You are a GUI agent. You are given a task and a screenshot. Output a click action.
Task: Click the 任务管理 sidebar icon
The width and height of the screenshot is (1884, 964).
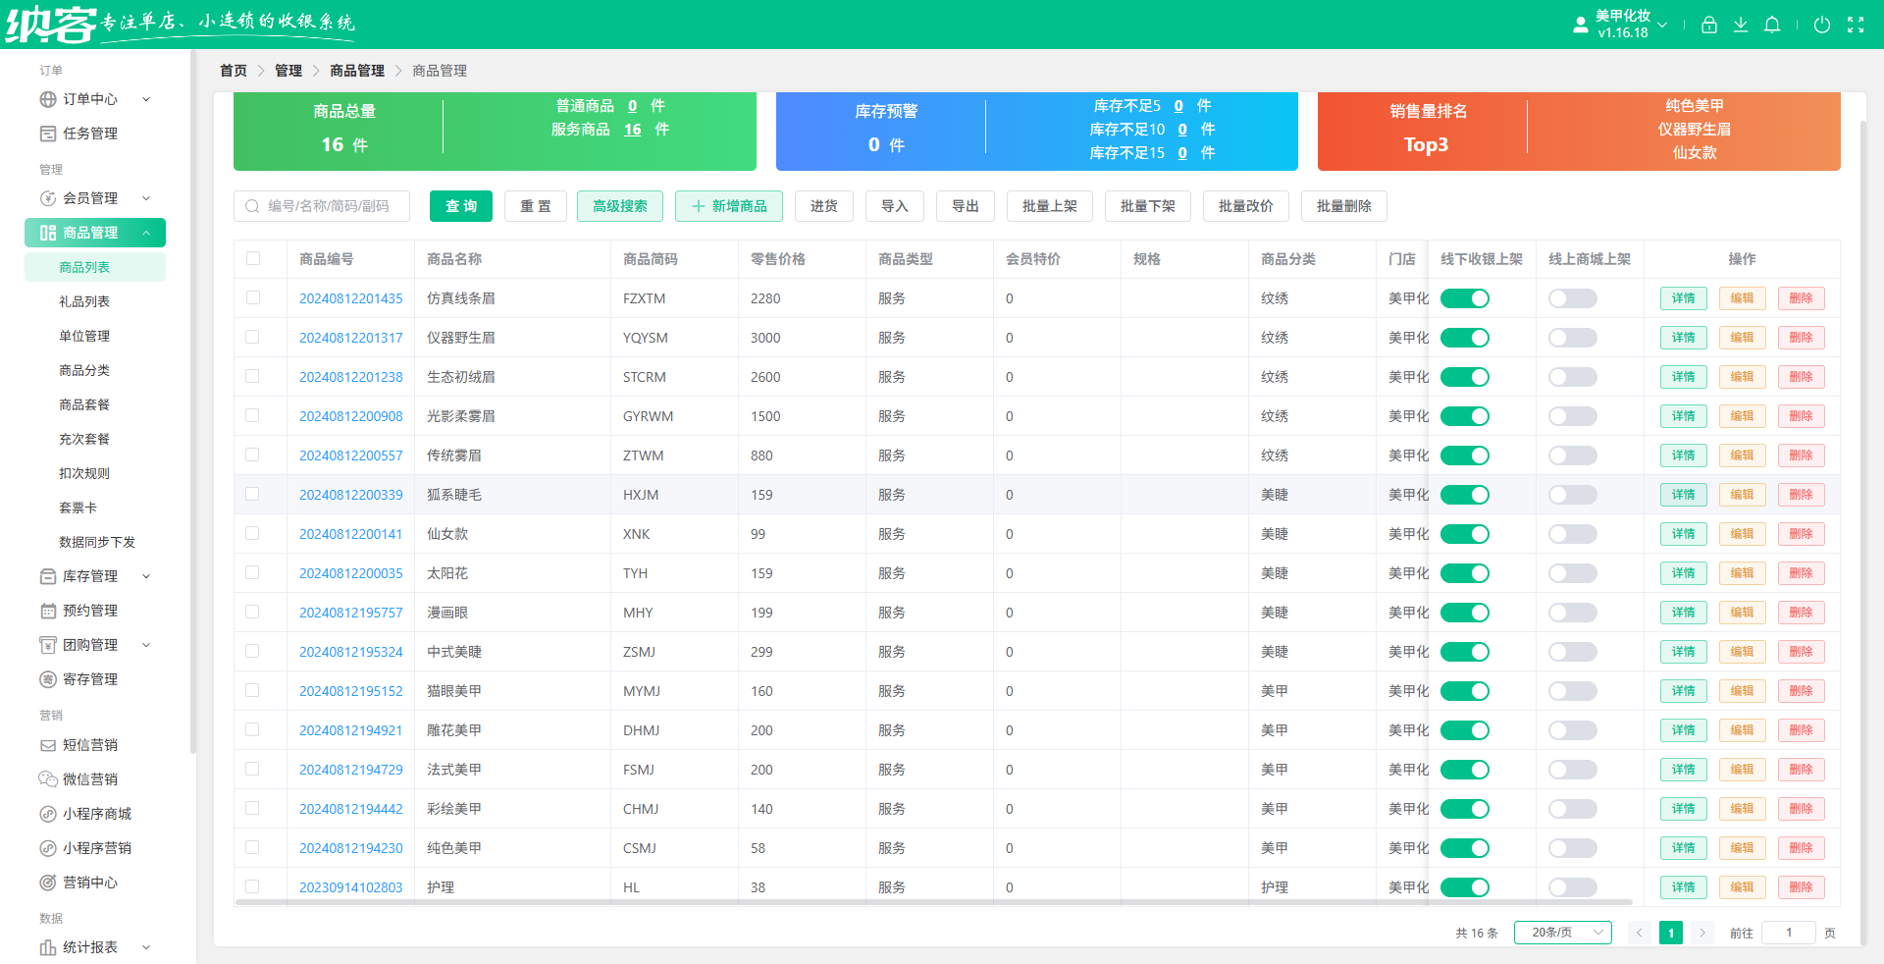click(x=48, y=134)
